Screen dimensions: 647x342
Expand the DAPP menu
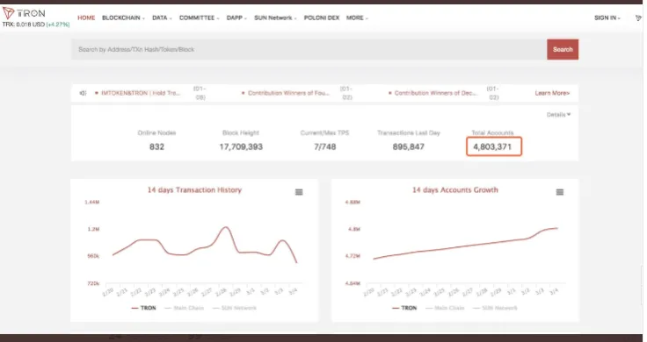tap(236, 18)
